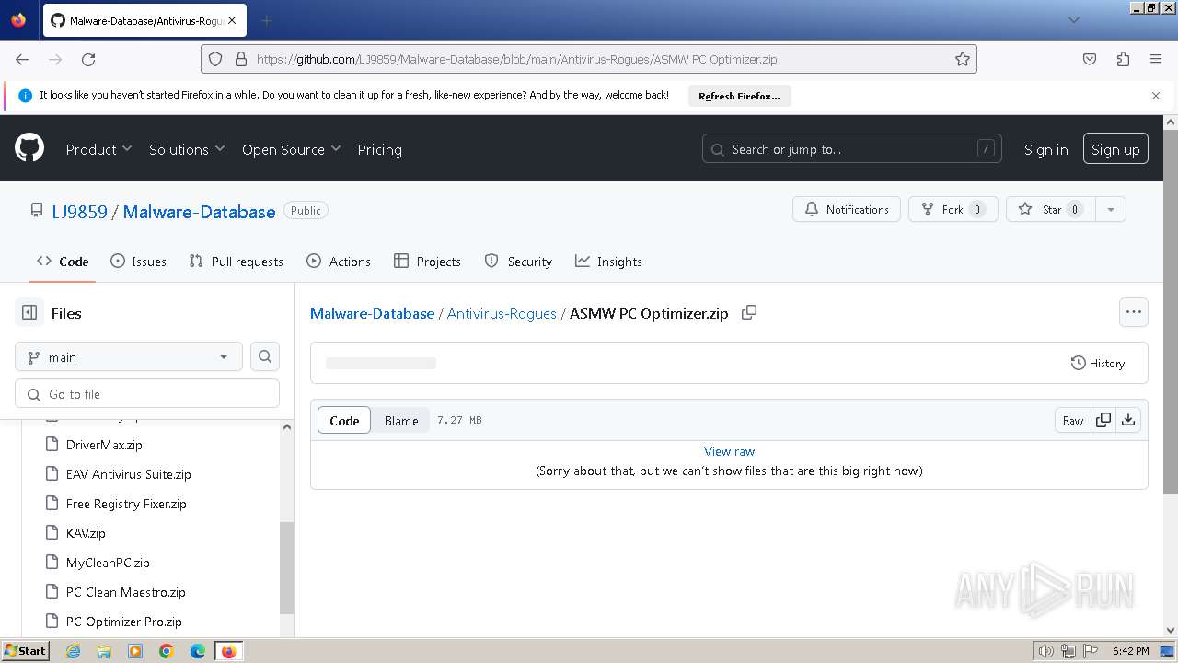Go back with browser back arrow
Viewport: 1178px width, 663px height.
point(22,59)
